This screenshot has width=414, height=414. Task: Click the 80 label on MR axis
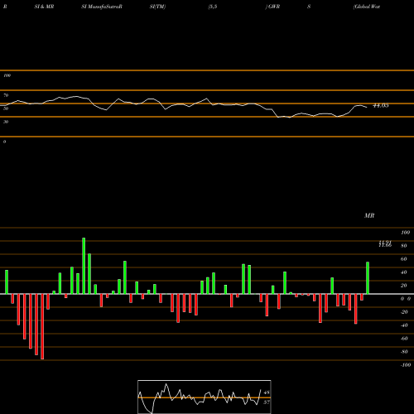[404, 246]
